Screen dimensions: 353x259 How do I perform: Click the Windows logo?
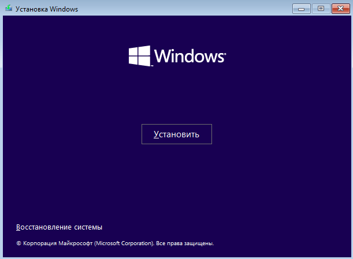[x=177, y=56]
